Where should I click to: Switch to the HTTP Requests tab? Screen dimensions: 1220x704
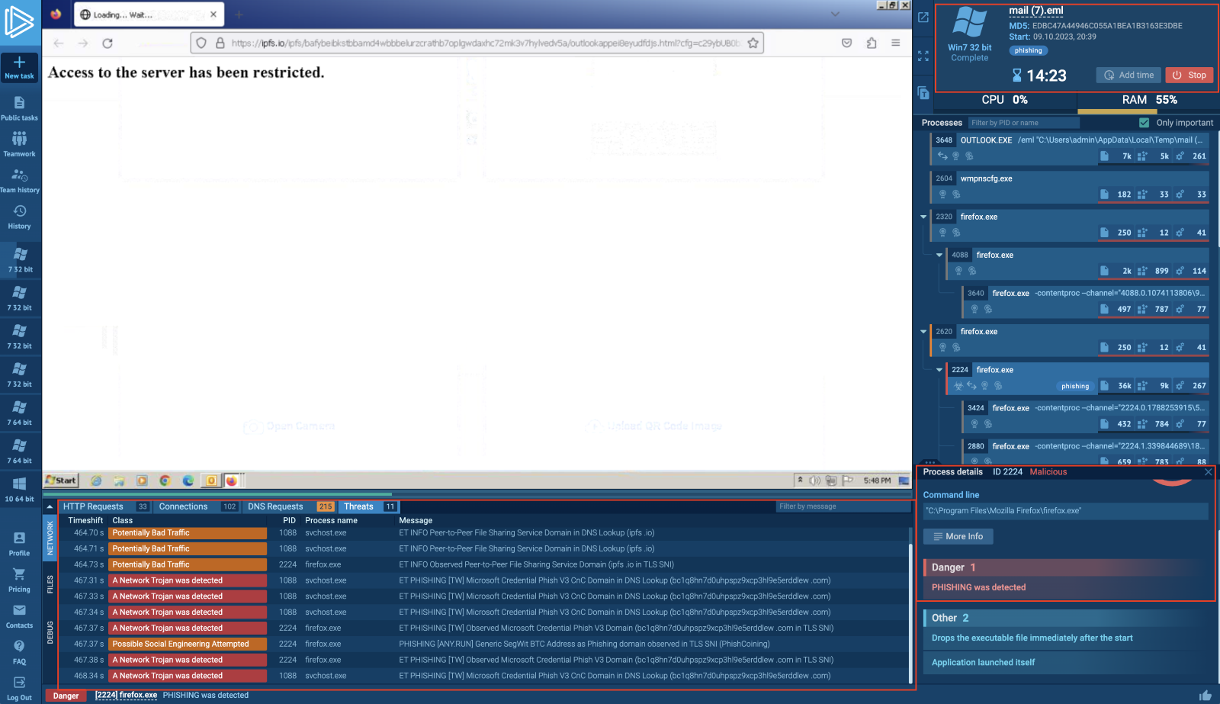(x=93, y=506)
